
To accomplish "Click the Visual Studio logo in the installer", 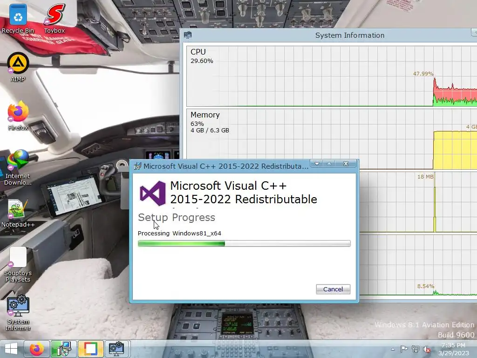I will 153,193.
